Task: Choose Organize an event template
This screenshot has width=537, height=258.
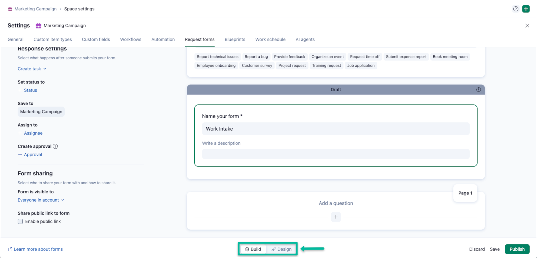Action: 328,57
